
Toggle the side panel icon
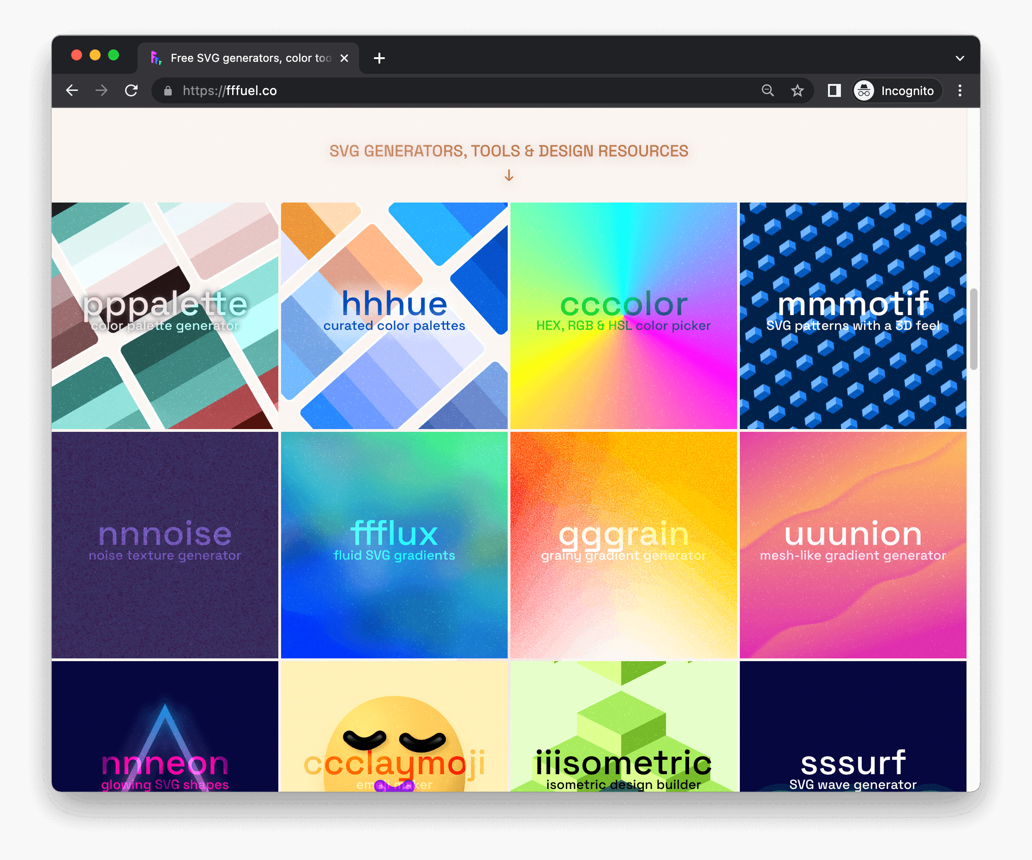point(834,90)
